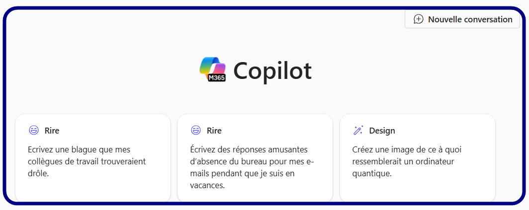Click the plus speech-bubble new chat icon
Screen dimensions: 529x210
[x=418, y=19]
